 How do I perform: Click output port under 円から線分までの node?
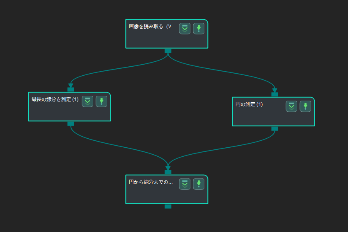click(x=168, y=206)
